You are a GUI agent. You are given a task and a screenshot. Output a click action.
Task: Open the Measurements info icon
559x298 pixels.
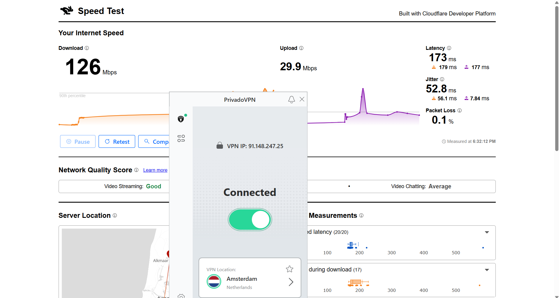(x=361, y=215)
